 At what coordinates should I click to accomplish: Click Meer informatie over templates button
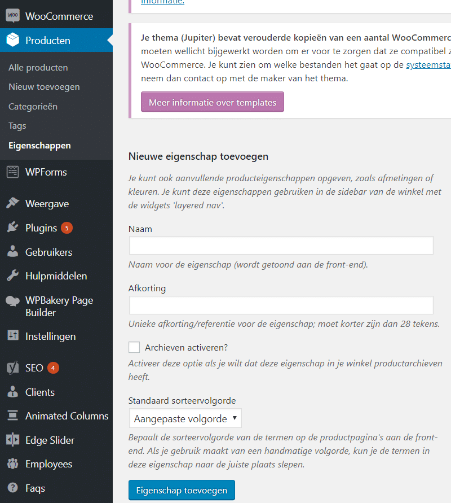(x=213, y=102)
